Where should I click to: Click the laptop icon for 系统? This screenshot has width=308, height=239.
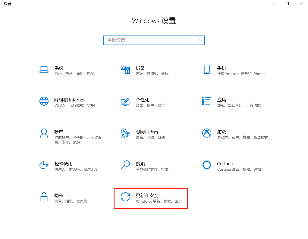[x=44, y=70]
